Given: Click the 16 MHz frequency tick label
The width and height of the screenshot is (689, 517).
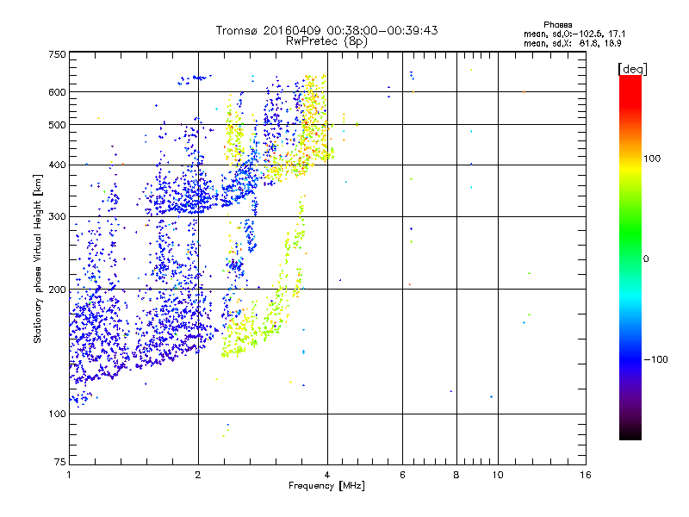Looking at the screenshot, I should [586, 475].
